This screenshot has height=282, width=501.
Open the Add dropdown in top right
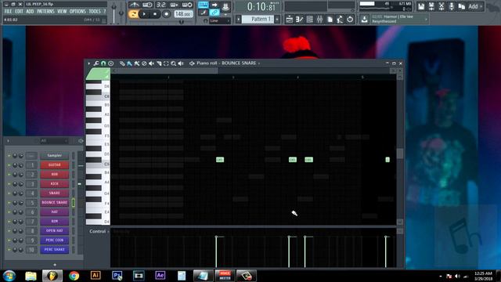pos(475,6)
